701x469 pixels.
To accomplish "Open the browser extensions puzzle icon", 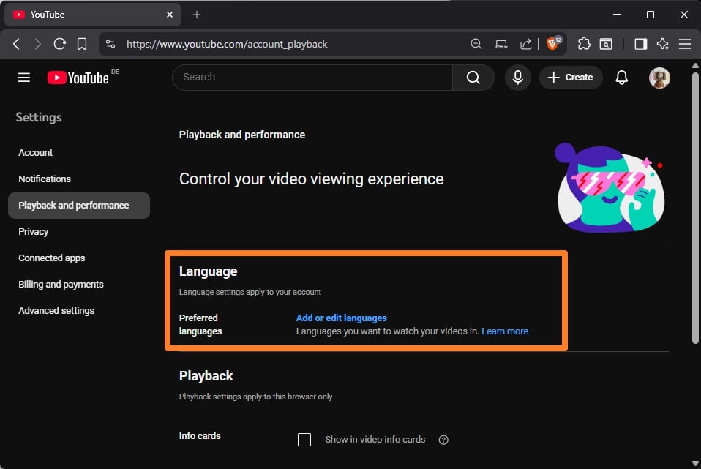I will coord(584,44).
